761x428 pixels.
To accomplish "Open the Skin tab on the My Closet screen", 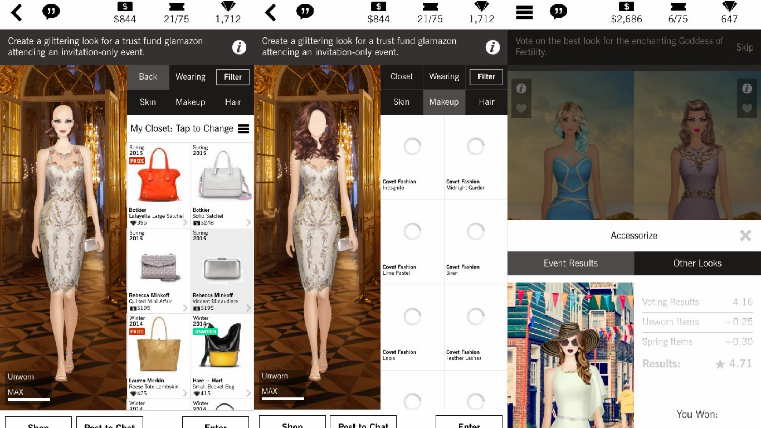I will coord(148,102).
